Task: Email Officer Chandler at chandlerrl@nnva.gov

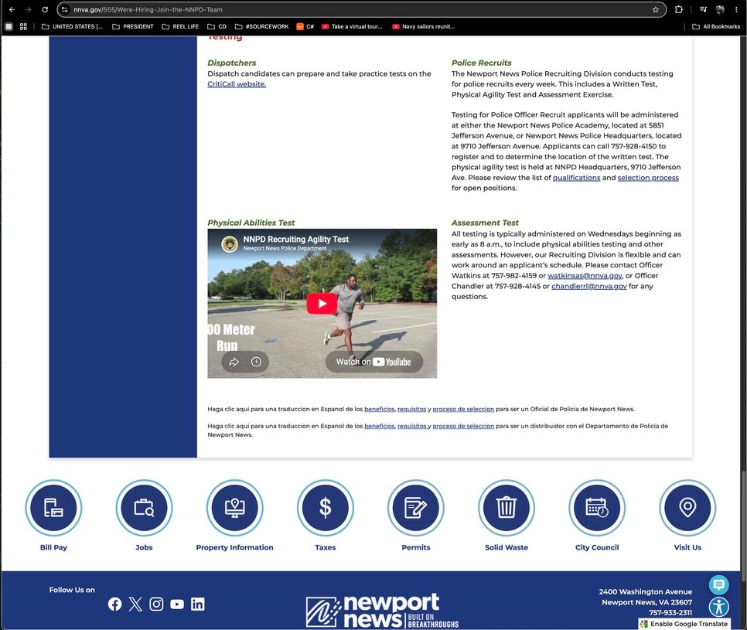Action: [589, 286]
